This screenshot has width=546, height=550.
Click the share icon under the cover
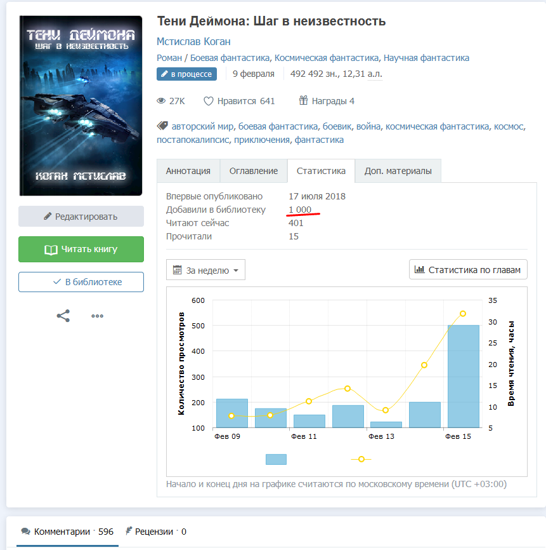click(63, 316)
